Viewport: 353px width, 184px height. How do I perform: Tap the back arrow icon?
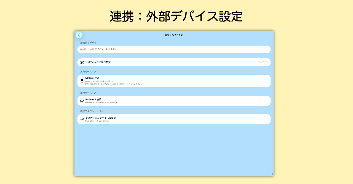tap(79, 35)
